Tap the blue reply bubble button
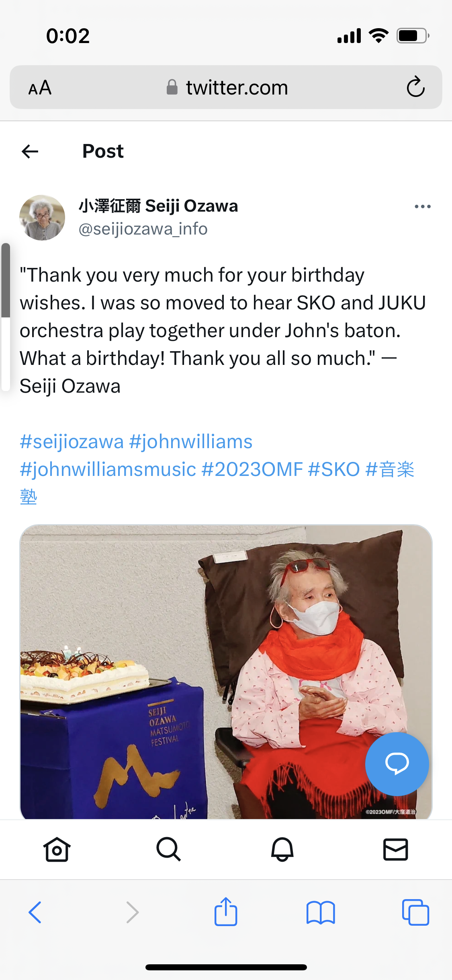 point(397,764)
